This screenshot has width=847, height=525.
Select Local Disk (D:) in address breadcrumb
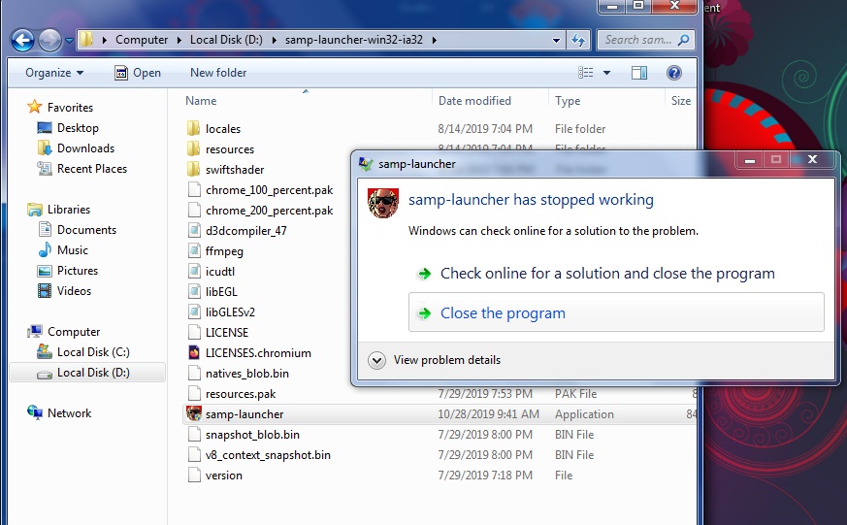[x=226, y=40]
